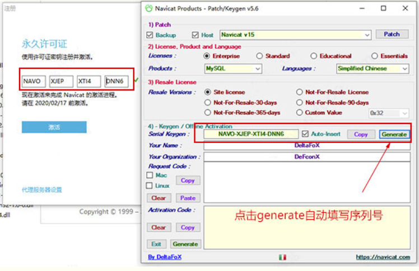Screen dimensions: 419x271
Task: Toggle the Backup checkbox
Action: tap(150, 35)
